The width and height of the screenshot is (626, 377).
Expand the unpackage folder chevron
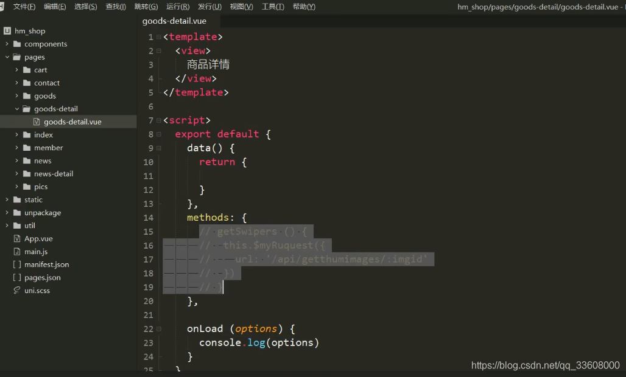pyautogui.click(x=7, y=212)
